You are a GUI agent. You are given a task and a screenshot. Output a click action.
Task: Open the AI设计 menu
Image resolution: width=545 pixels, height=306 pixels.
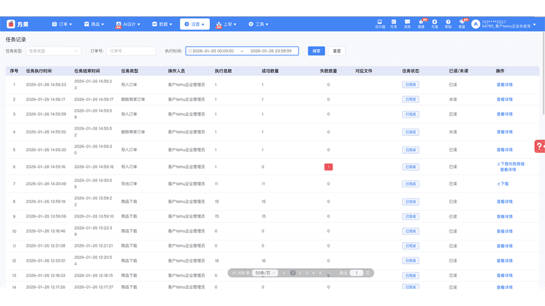pyautogui.click(x=128, y=24)
